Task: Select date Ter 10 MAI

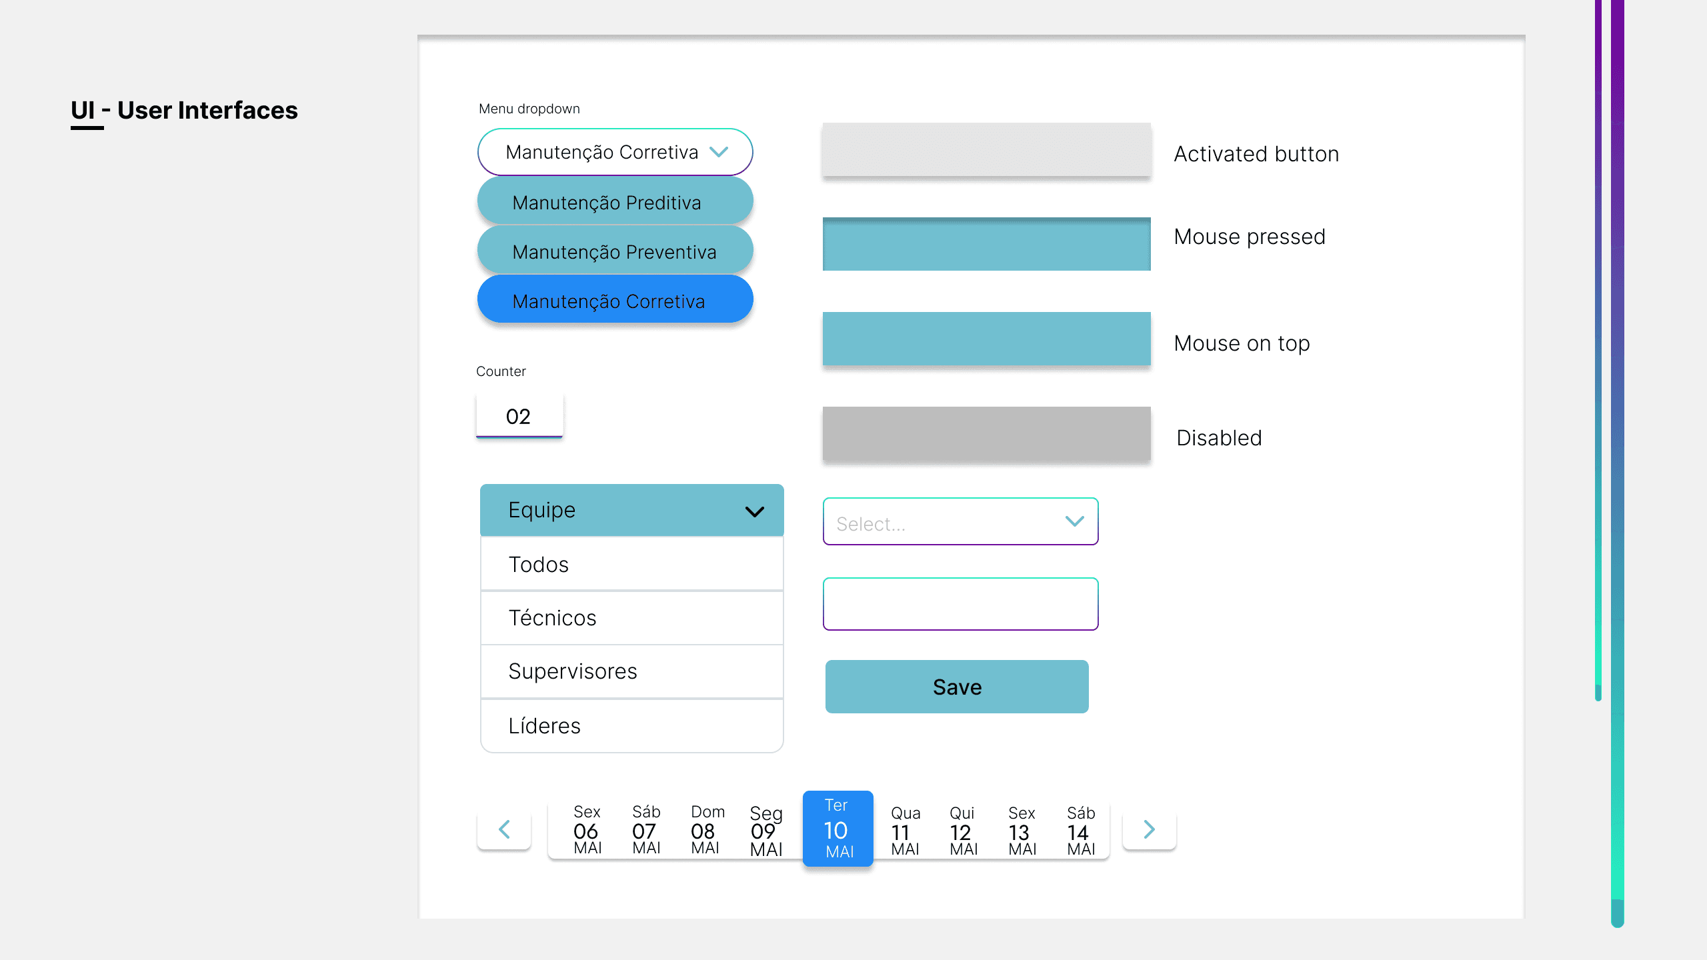Action: pyautogui.click(x=837, y=829)
